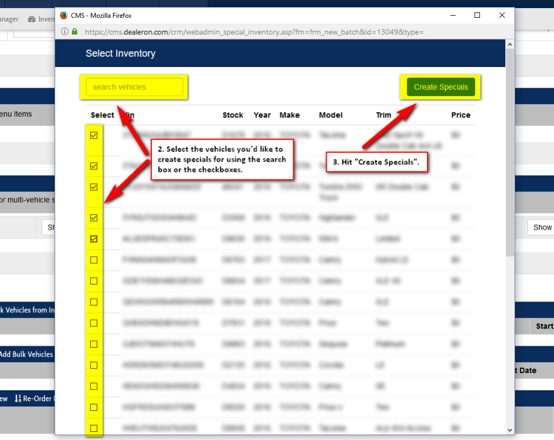Open the Inven menu in background window
This screenshot has height=440, width=554.
(42, 19)
